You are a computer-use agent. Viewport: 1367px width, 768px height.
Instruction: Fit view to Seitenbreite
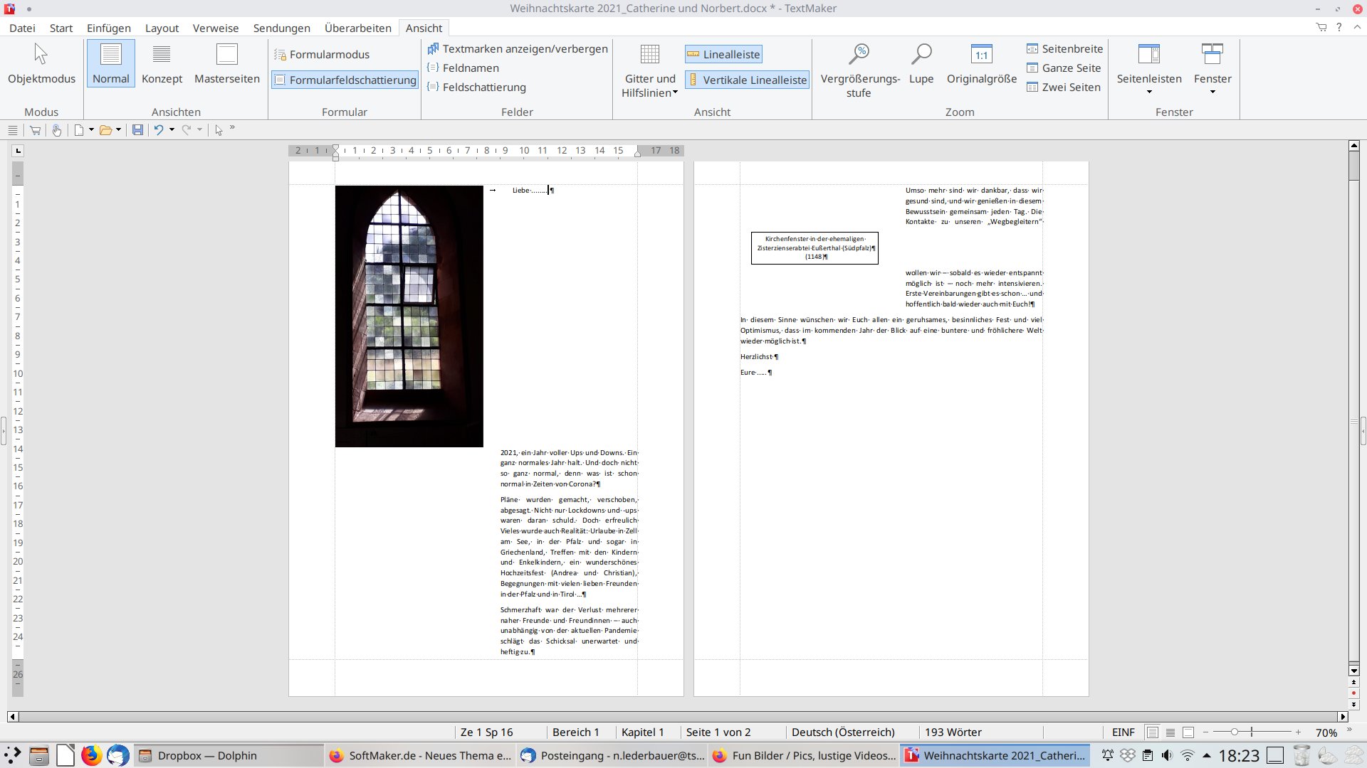pyautogui.click(x=1064, y=48)
